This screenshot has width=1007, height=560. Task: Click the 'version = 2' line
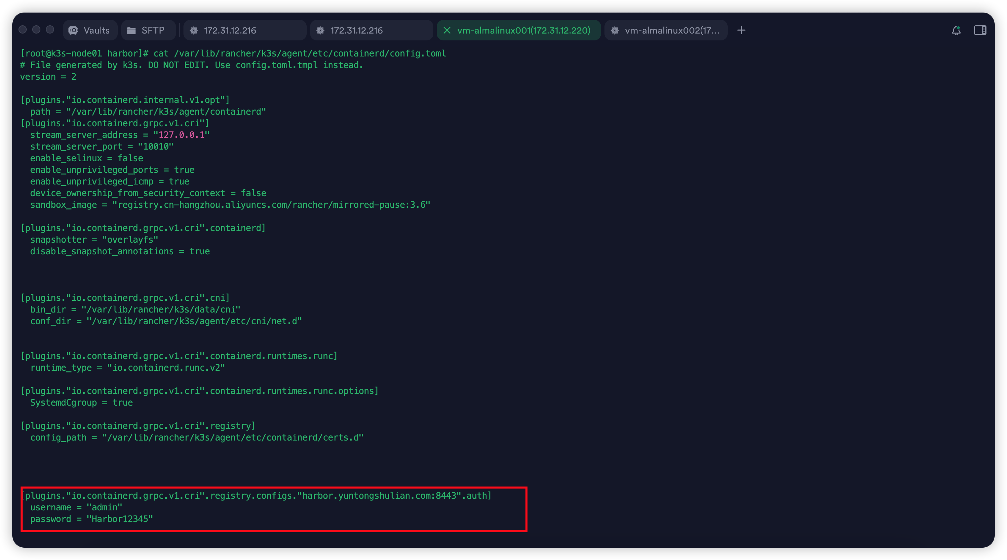(x=48, y=77)
